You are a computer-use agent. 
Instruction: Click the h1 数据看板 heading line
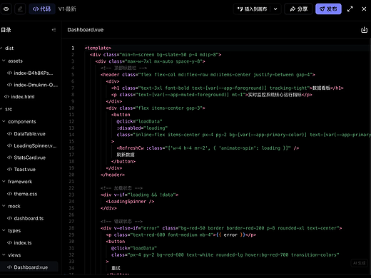[x=228, y=88]
